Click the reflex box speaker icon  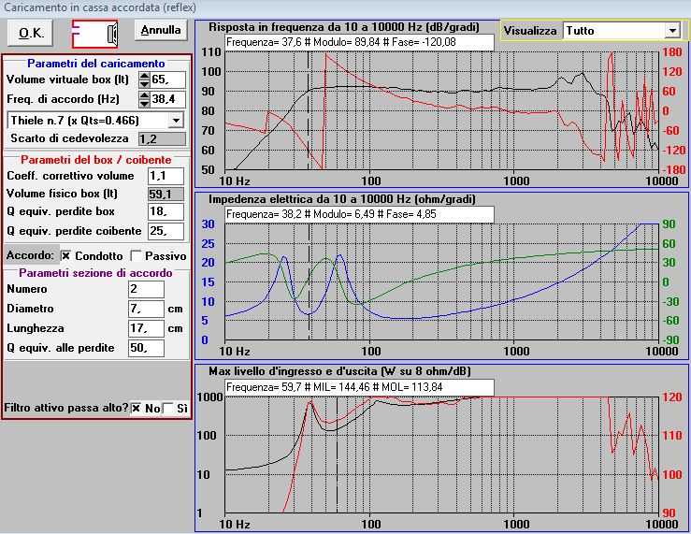pos(95,34)
